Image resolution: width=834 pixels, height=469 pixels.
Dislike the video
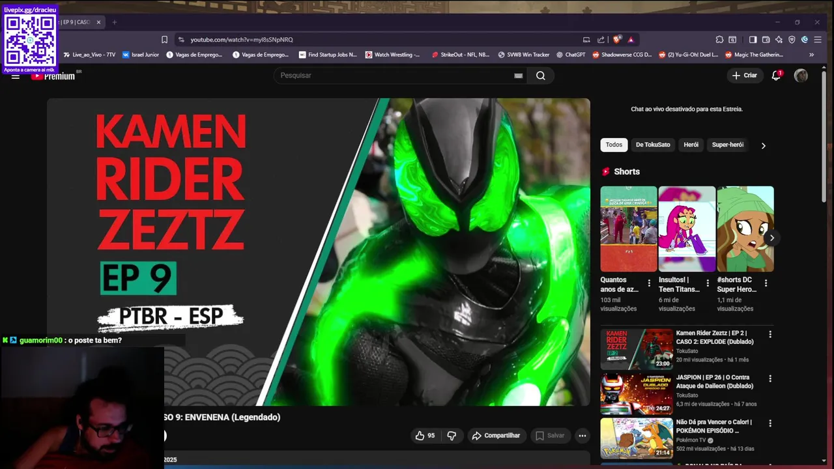pos(452,436)
